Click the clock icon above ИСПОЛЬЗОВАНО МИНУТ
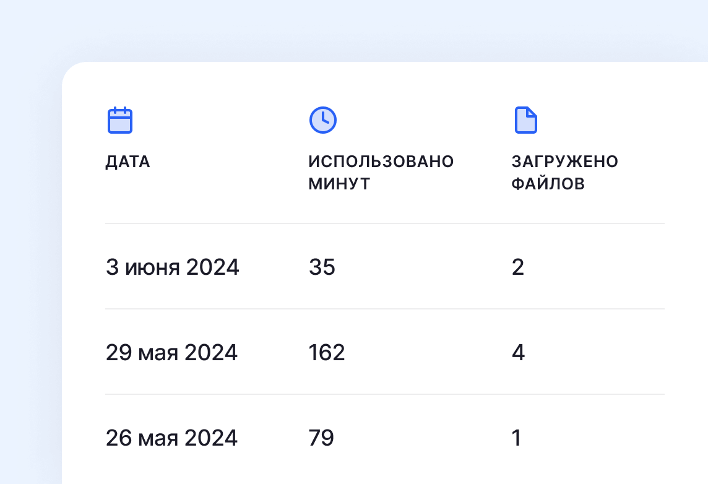 [322, 120]
